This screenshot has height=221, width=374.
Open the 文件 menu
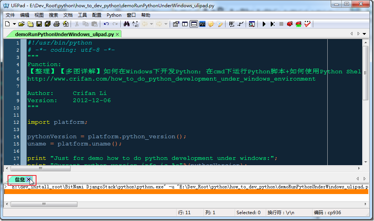10,15
